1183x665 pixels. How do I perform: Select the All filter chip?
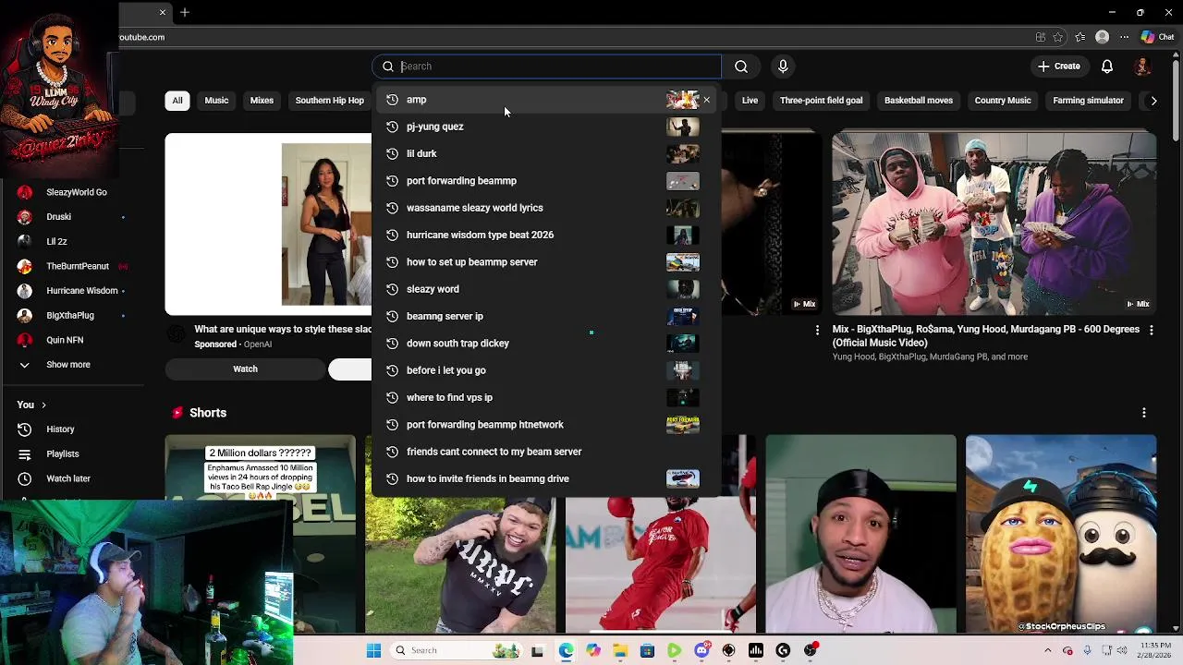click(x=177, y=101)
